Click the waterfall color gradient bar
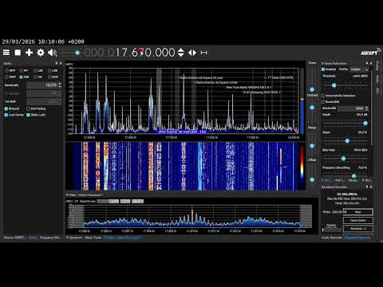 point(302,163)
